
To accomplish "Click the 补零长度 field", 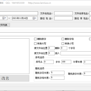I will click(x=87, y=62).
